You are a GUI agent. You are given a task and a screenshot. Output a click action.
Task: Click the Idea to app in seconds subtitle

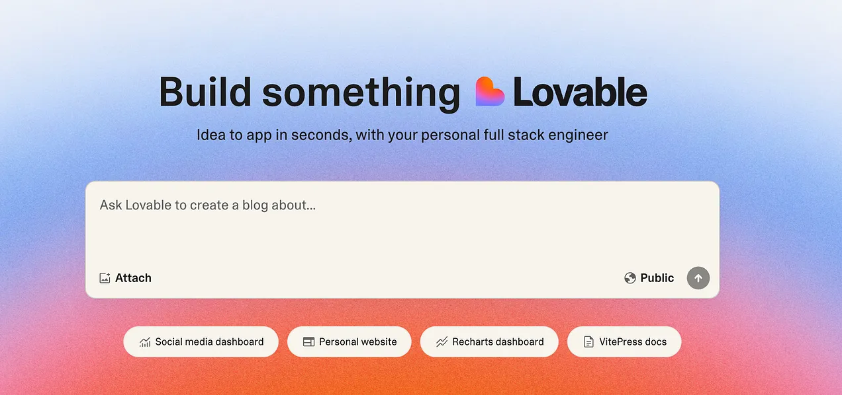coord(402,135)
